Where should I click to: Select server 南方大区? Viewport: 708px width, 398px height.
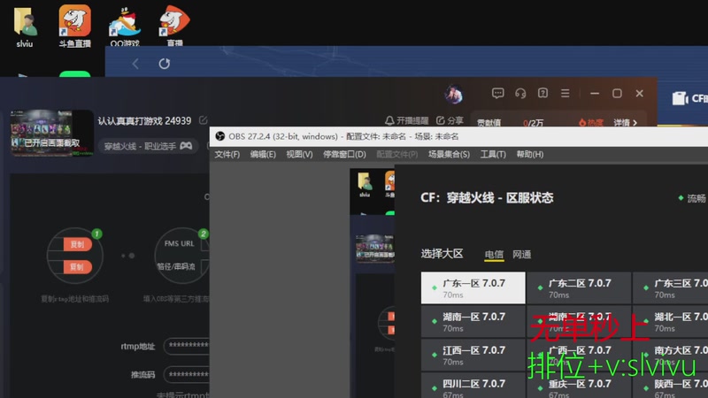670,355
